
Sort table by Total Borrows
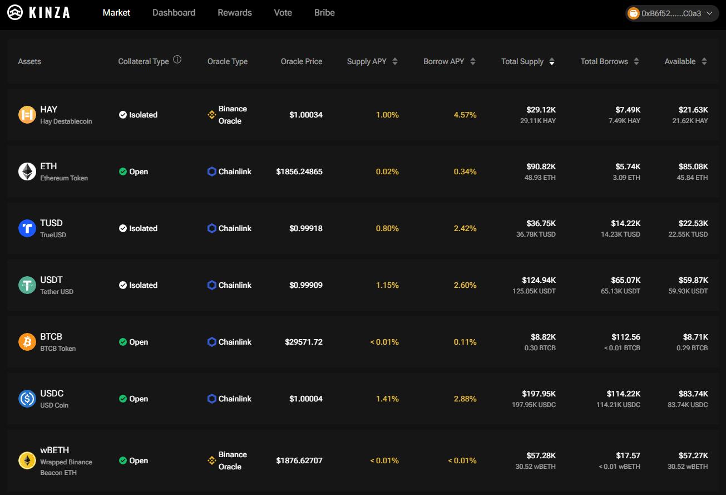tap(636, 61)
